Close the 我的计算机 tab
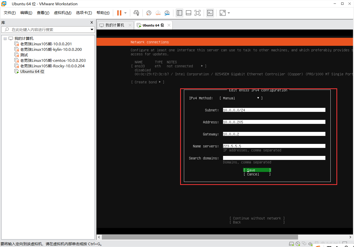This screenshot has width=354, height=247. click(130, 25)
